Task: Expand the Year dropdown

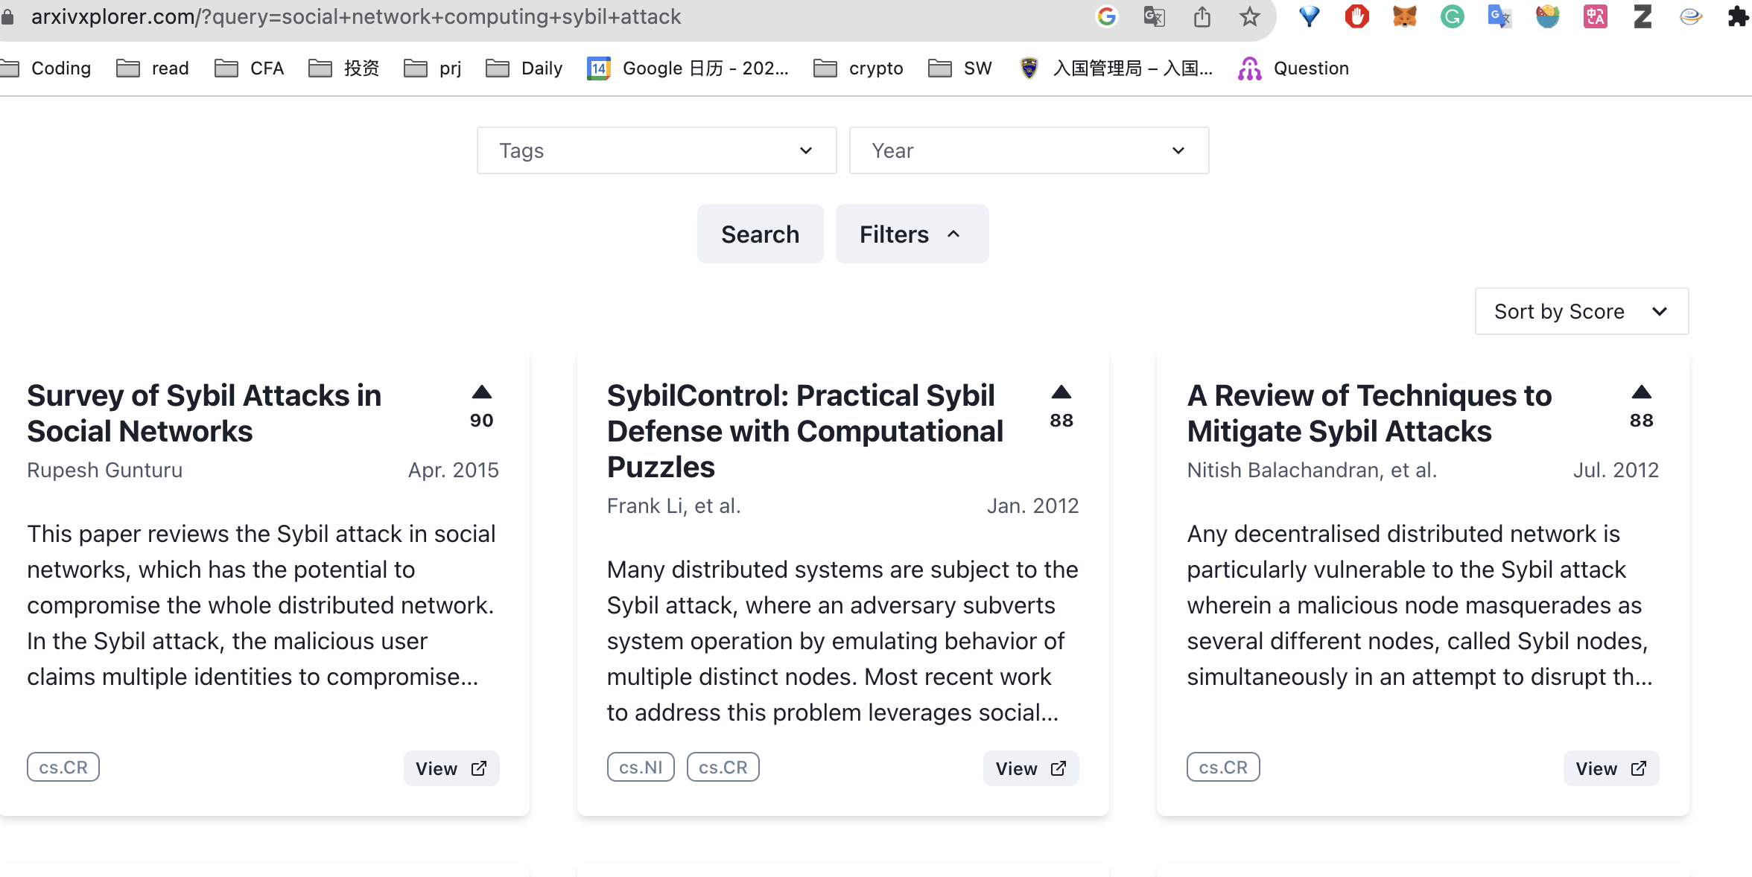Action: (1029, 150)
